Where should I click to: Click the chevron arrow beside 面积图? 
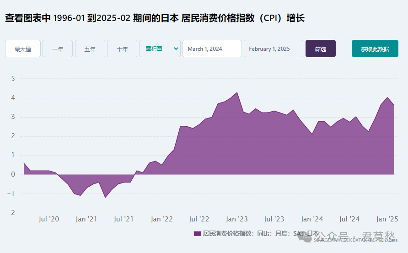tap(176, 48)
